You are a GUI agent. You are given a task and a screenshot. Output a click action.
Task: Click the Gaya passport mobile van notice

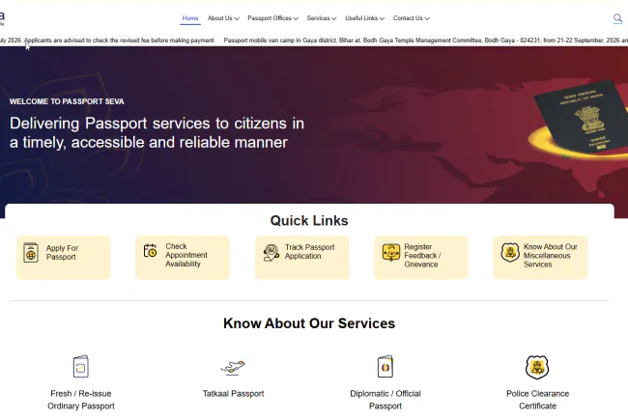(426, 41)
